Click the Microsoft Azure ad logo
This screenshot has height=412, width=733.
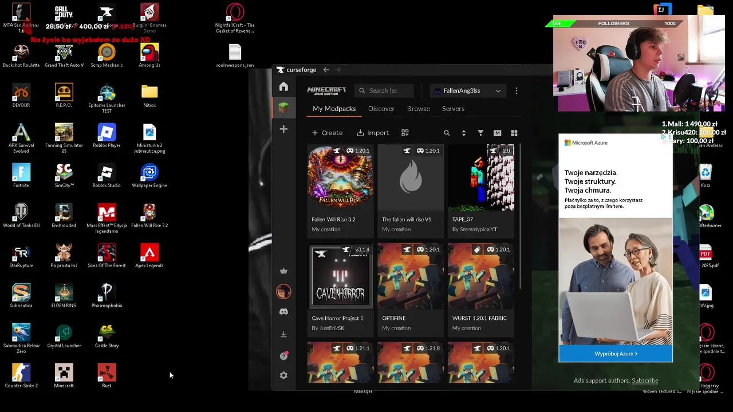click(x=586, y=142)
